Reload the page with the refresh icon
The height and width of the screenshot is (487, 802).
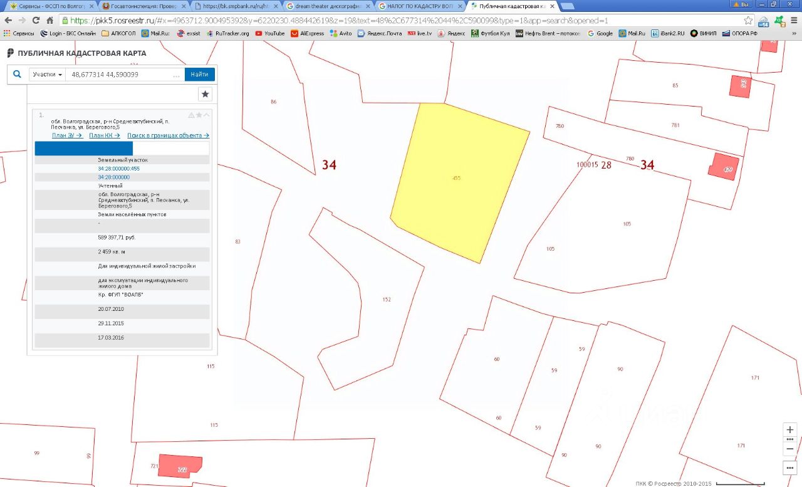point(36,20)
